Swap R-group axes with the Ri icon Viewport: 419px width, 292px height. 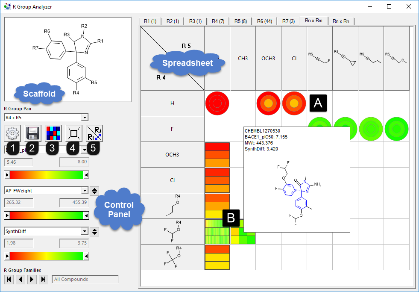[x=94, y=133]
